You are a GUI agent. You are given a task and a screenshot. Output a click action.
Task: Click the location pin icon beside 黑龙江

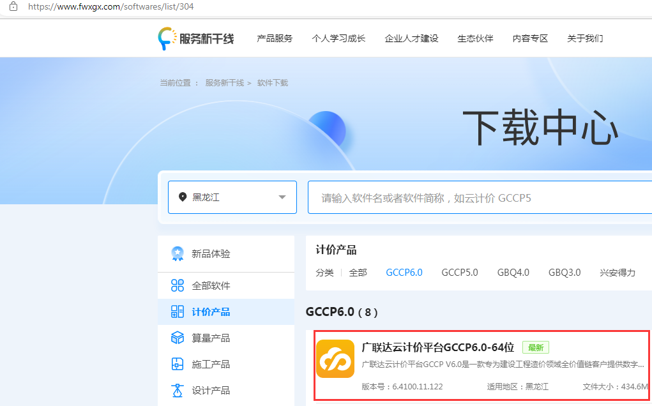183,197
